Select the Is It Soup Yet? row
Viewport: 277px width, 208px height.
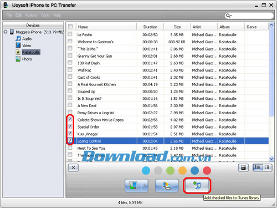coord(167,99)
